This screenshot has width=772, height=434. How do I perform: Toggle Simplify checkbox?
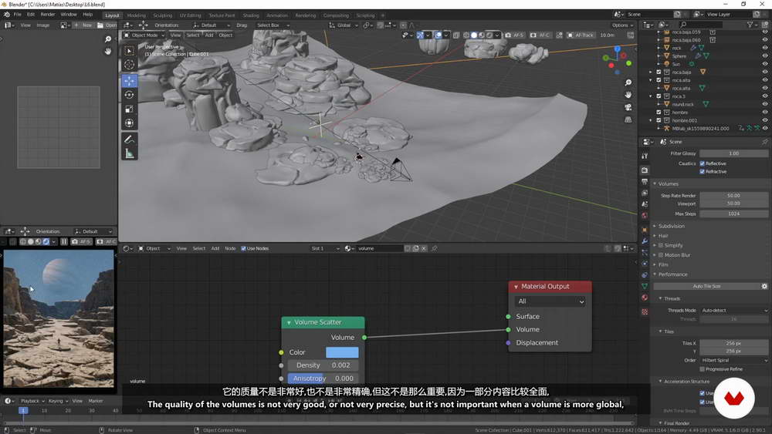[661, 245]
